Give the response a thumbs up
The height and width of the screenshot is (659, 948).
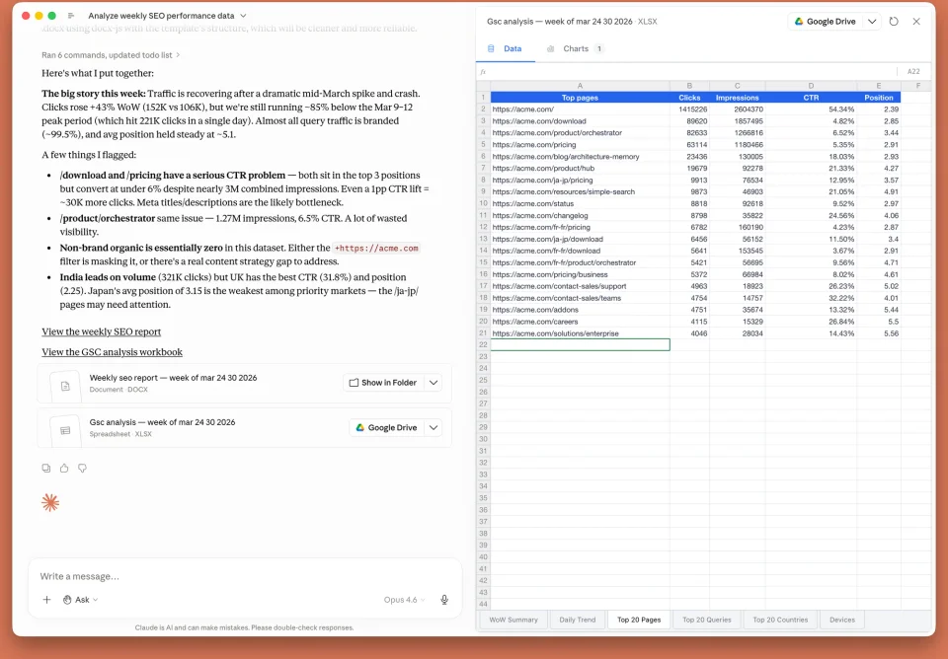pos(64,469)
